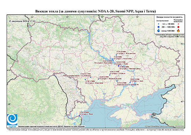Click the institute name caption beside the logo

[x=51, y=127]
